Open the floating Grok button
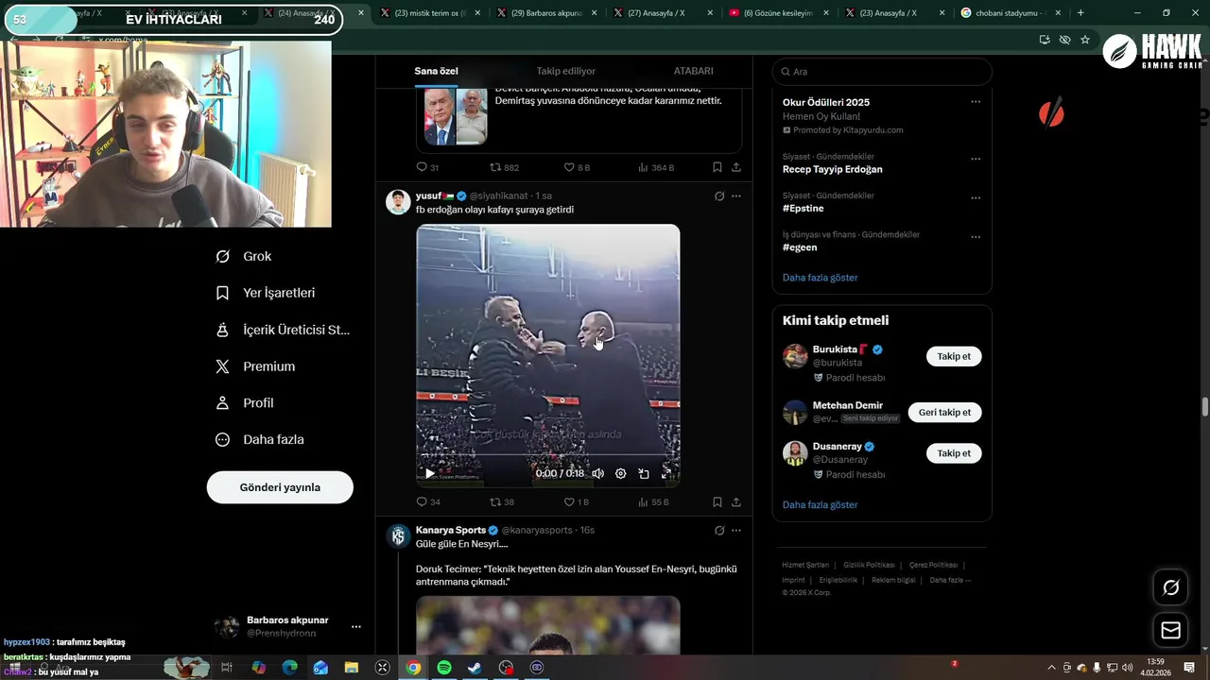Screen dimensions: 1210x680 1170,588
